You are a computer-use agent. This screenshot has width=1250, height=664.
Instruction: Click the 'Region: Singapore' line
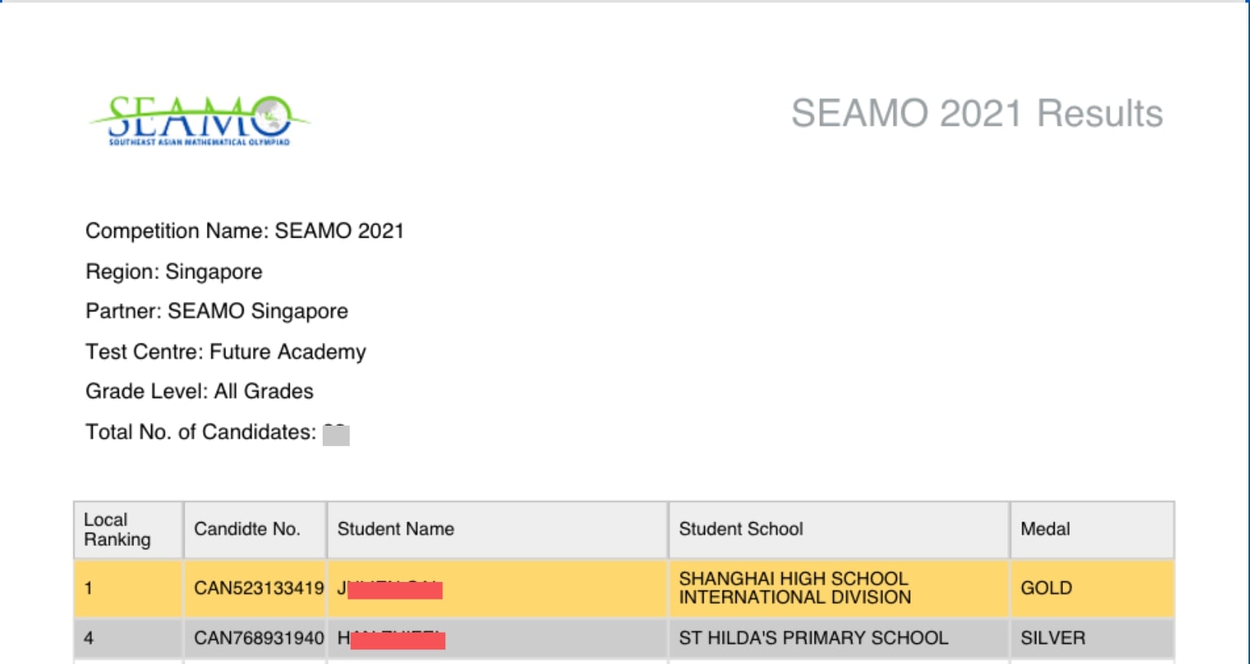tap(174, 271)
